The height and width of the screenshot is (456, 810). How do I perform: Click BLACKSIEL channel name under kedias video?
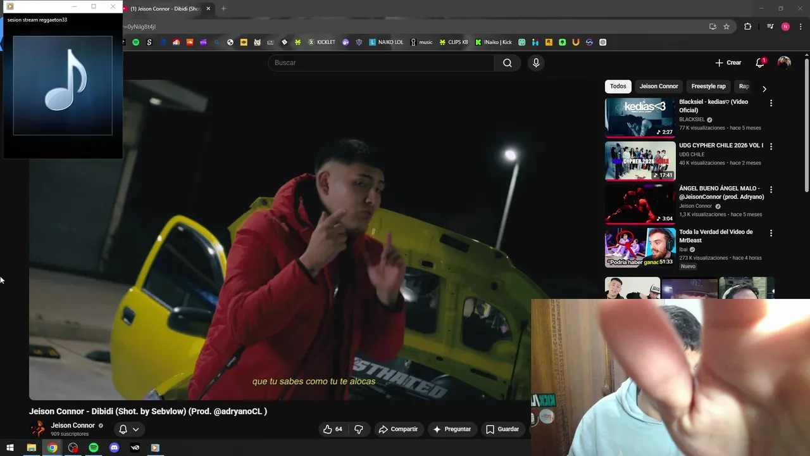pos(692,120)
